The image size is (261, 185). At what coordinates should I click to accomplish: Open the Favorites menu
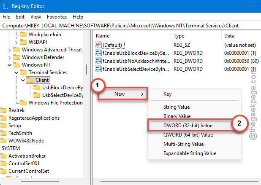point(57,17)
